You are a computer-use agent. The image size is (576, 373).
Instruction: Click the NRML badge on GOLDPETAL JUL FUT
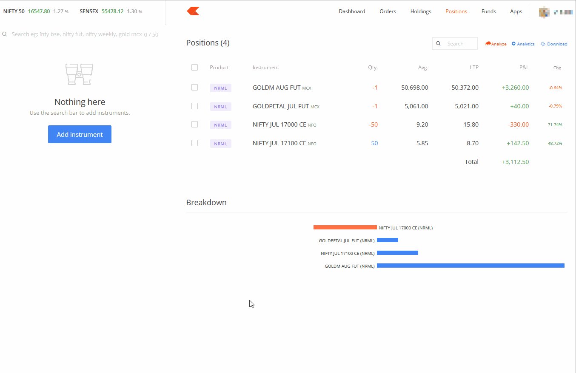221,106
